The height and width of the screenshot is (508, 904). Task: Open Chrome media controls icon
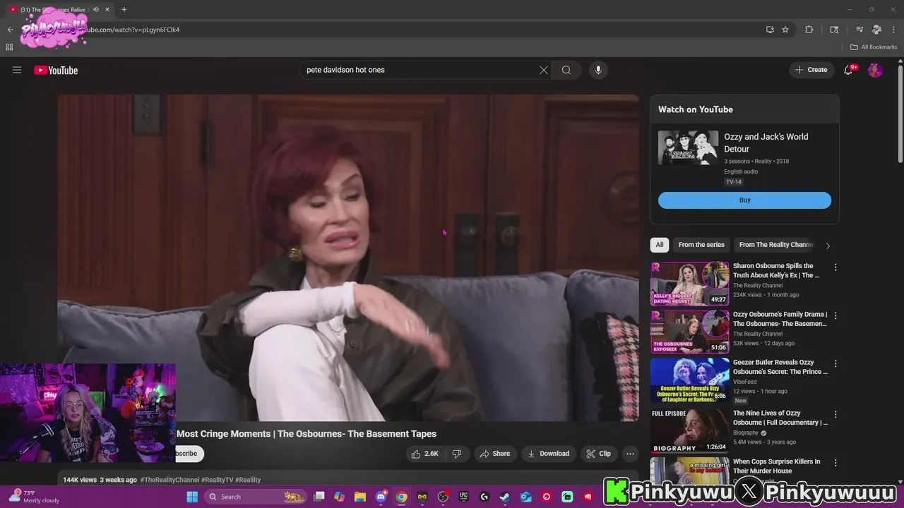click(860, 30)
